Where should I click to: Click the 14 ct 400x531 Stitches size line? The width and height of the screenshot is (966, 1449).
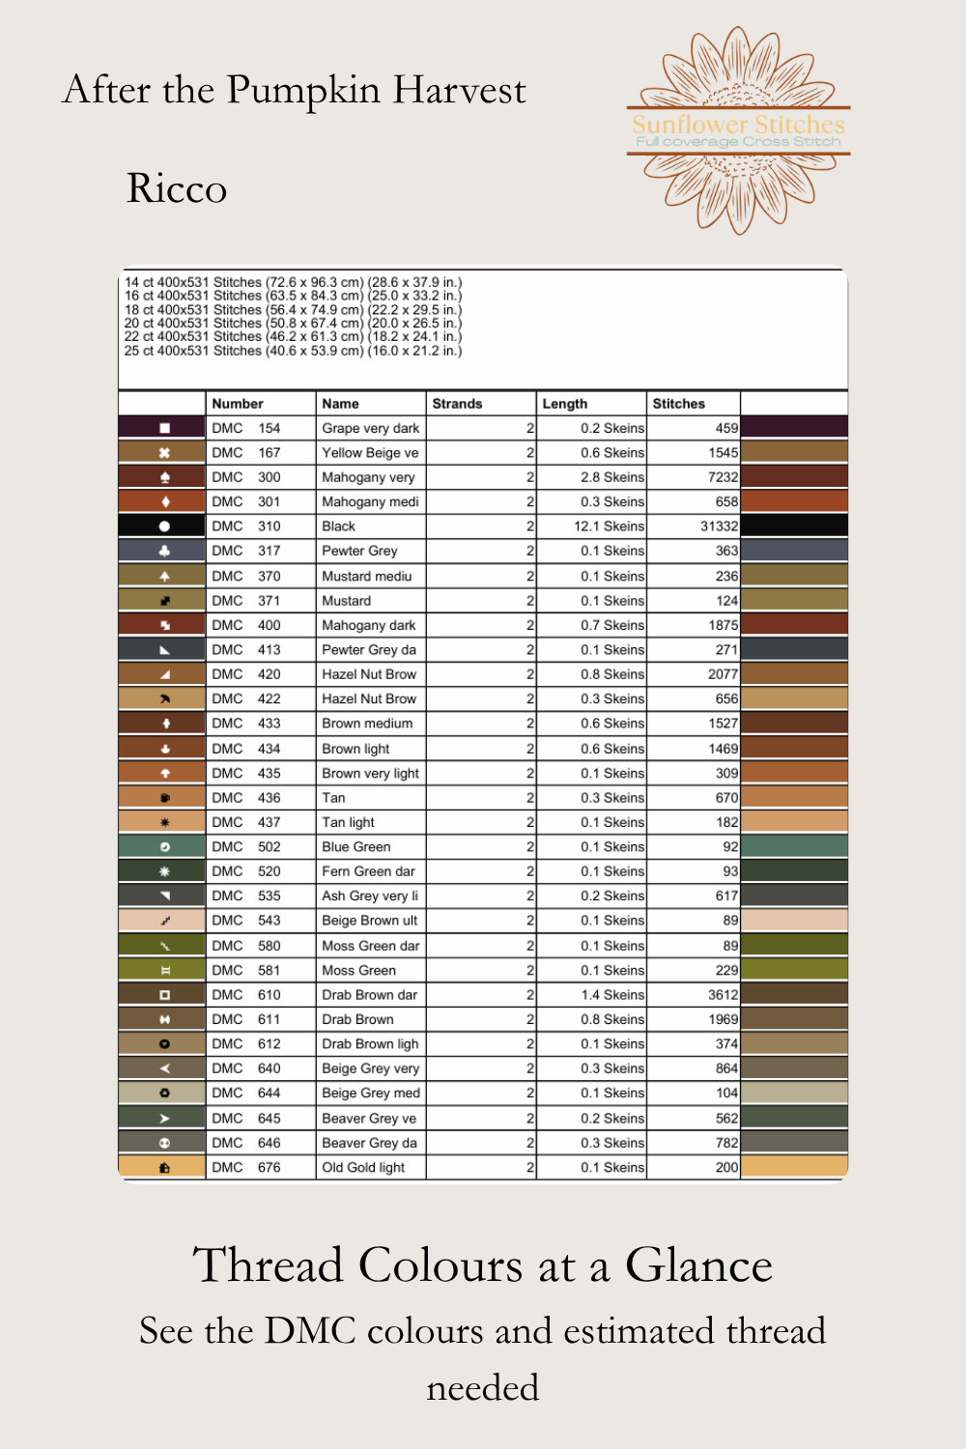293,282
